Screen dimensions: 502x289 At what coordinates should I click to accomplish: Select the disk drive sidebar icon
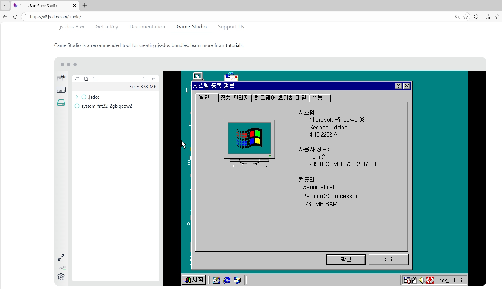click(x=61, y=103)
